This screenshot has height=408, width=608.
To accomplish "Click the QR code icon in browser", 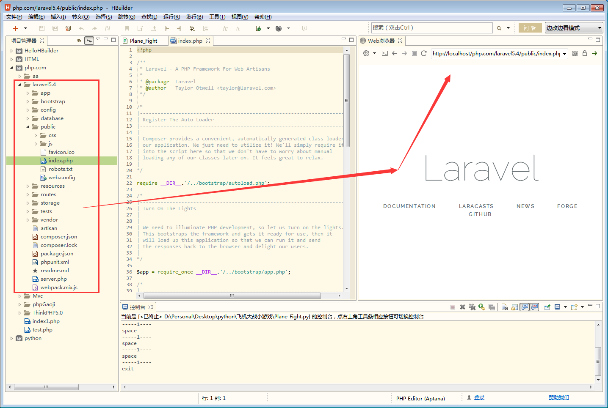I will click(575, 53).
